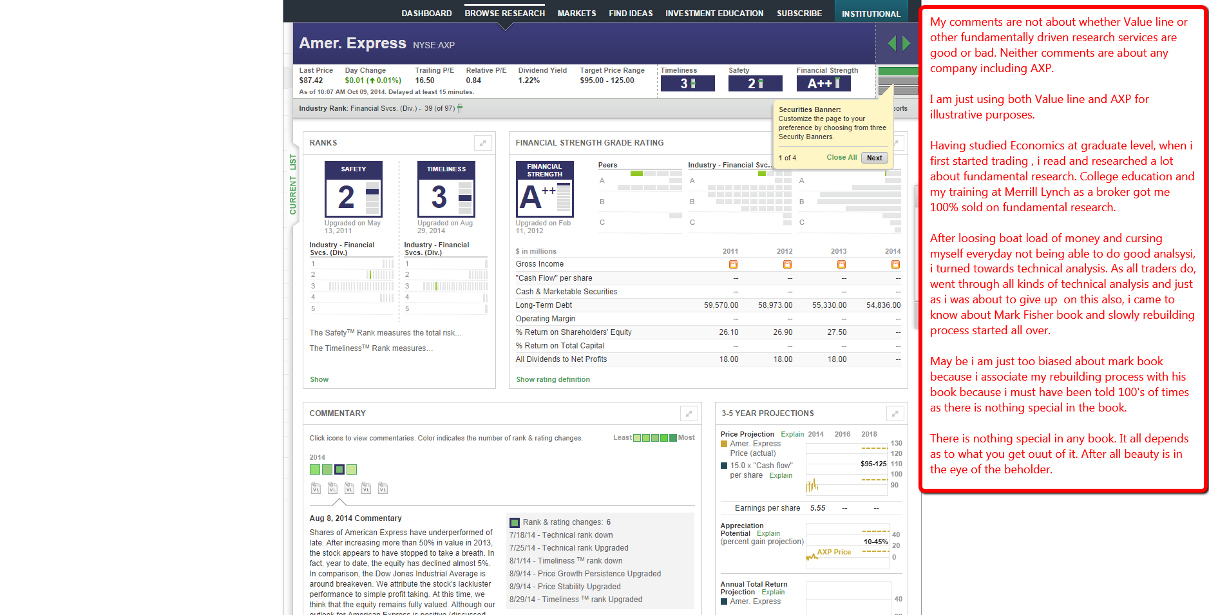Image resolution: width=1209 pixels, height=615 pixels.
Task: Click Explain next to Appreciation Potential
Action: tap(768, 533)
